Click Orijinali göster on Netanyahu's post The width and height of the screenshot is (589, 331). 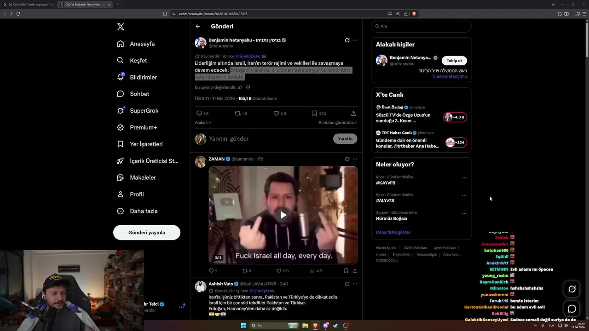pyautogui.click(x=248, y=56)
